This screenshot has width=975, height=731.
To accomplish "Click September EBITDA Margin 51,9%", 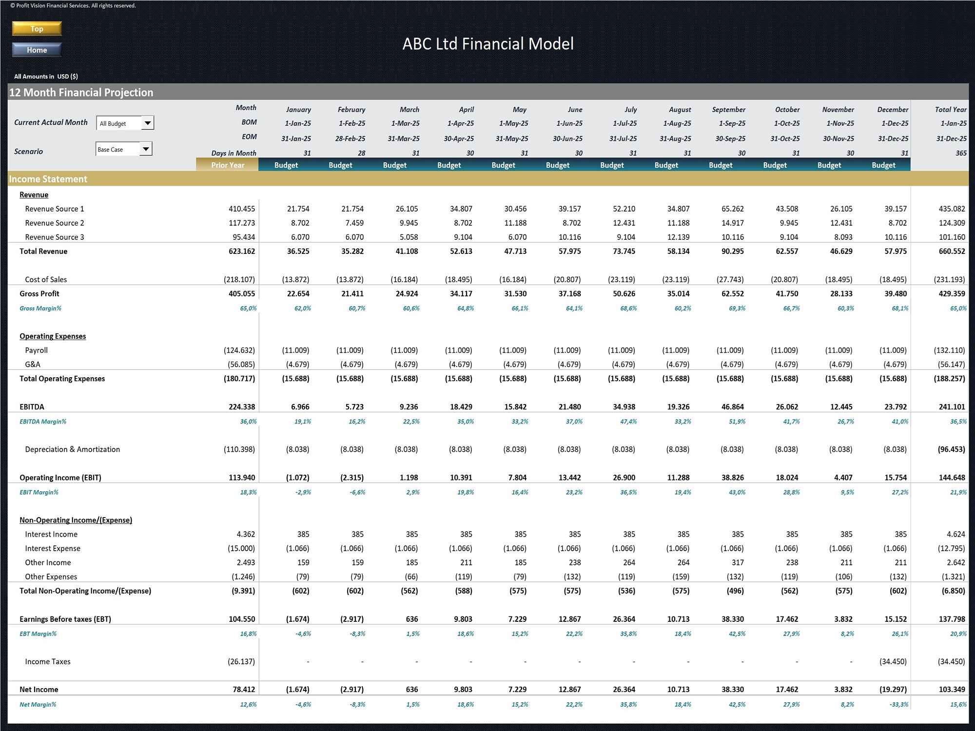I will pyautogui.click(x=737, y=422).
